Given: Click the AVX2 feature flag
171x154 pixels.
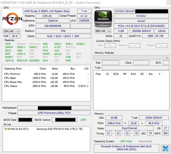Looking at the screenshot, I should pos(57,47).
